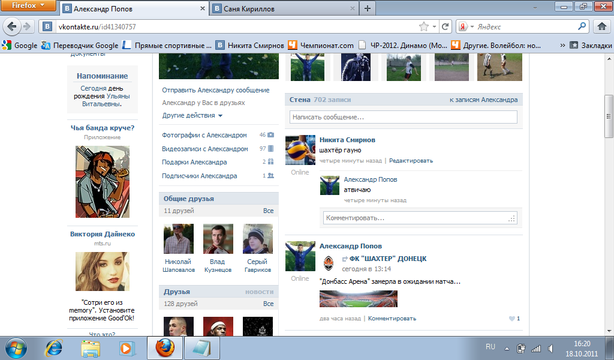Screen dimensions: 614x360
Task: Click новости link in Друзья header
Action: 259,292
